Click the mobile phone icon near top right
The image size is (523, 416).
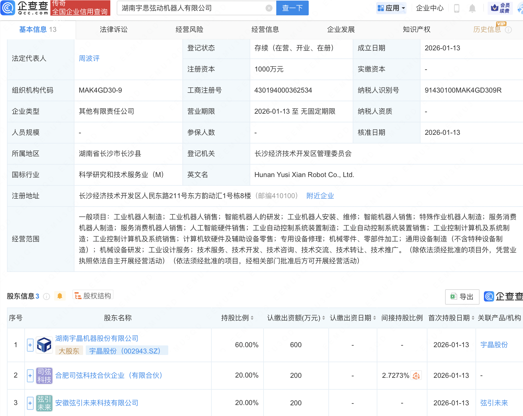pos(457,8)
